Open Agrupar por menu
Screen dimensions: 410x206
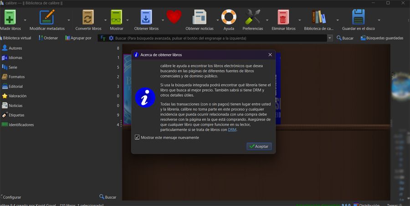(78, 38)
